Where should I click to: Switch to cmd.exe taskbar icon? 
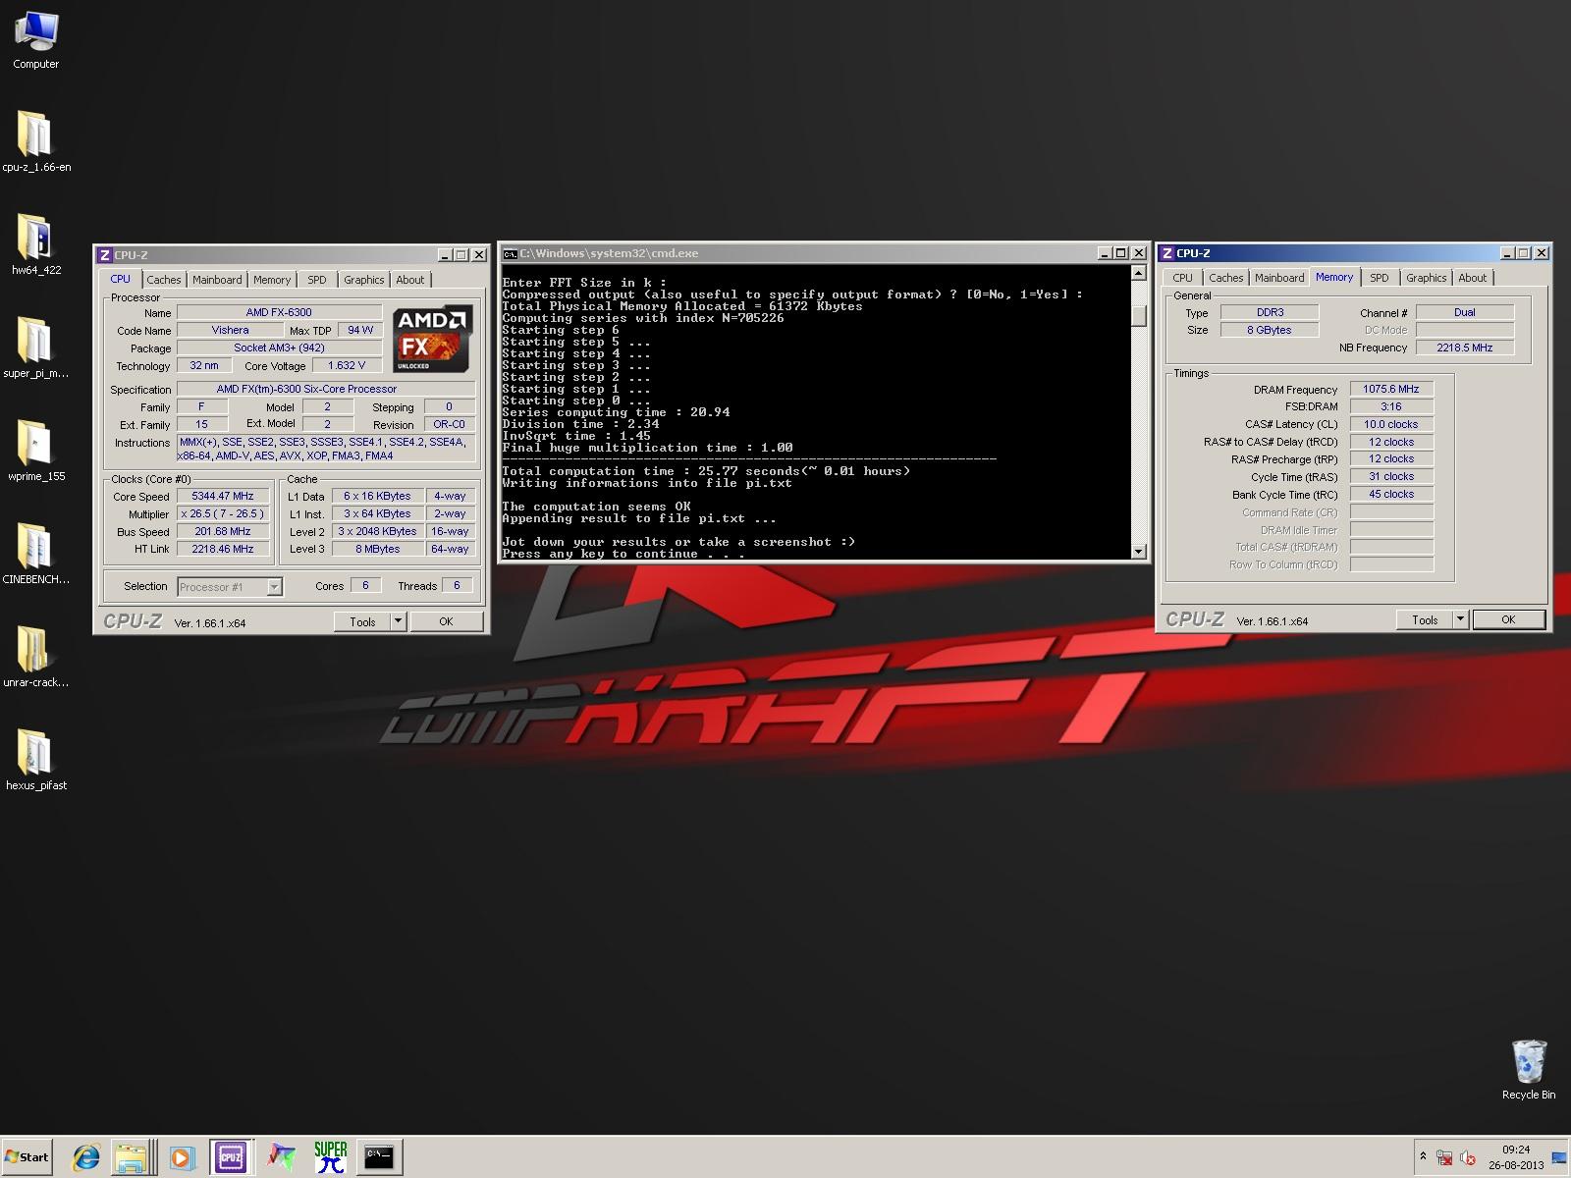(380, 1157)
